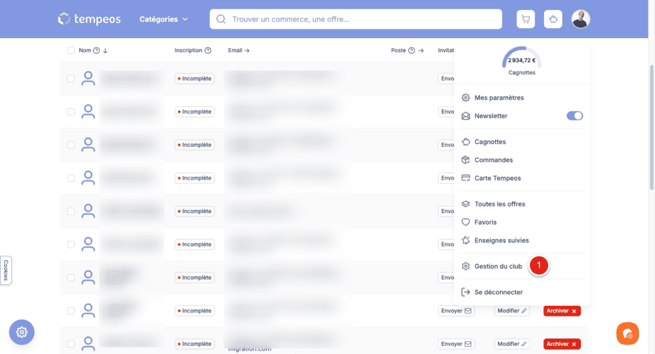Open the shopping cart icon
This screenshot has width=655, height=354.
pyautogui.click(x=525, y=19)
